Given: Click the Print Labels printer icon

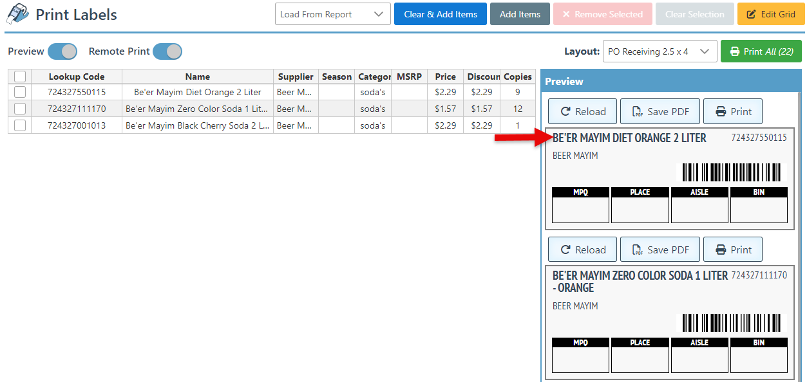Looking at the screenshot, I should tap(17, 14).
